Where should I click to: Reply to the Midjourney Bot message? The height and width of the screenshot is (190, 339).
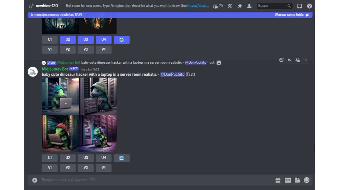click(289, 60)
